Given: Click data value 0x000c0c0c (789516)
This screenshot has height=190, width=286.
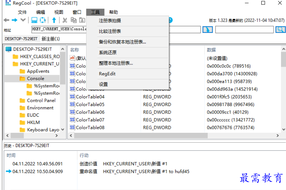Looking at the screenshot, I should [229, 66].
